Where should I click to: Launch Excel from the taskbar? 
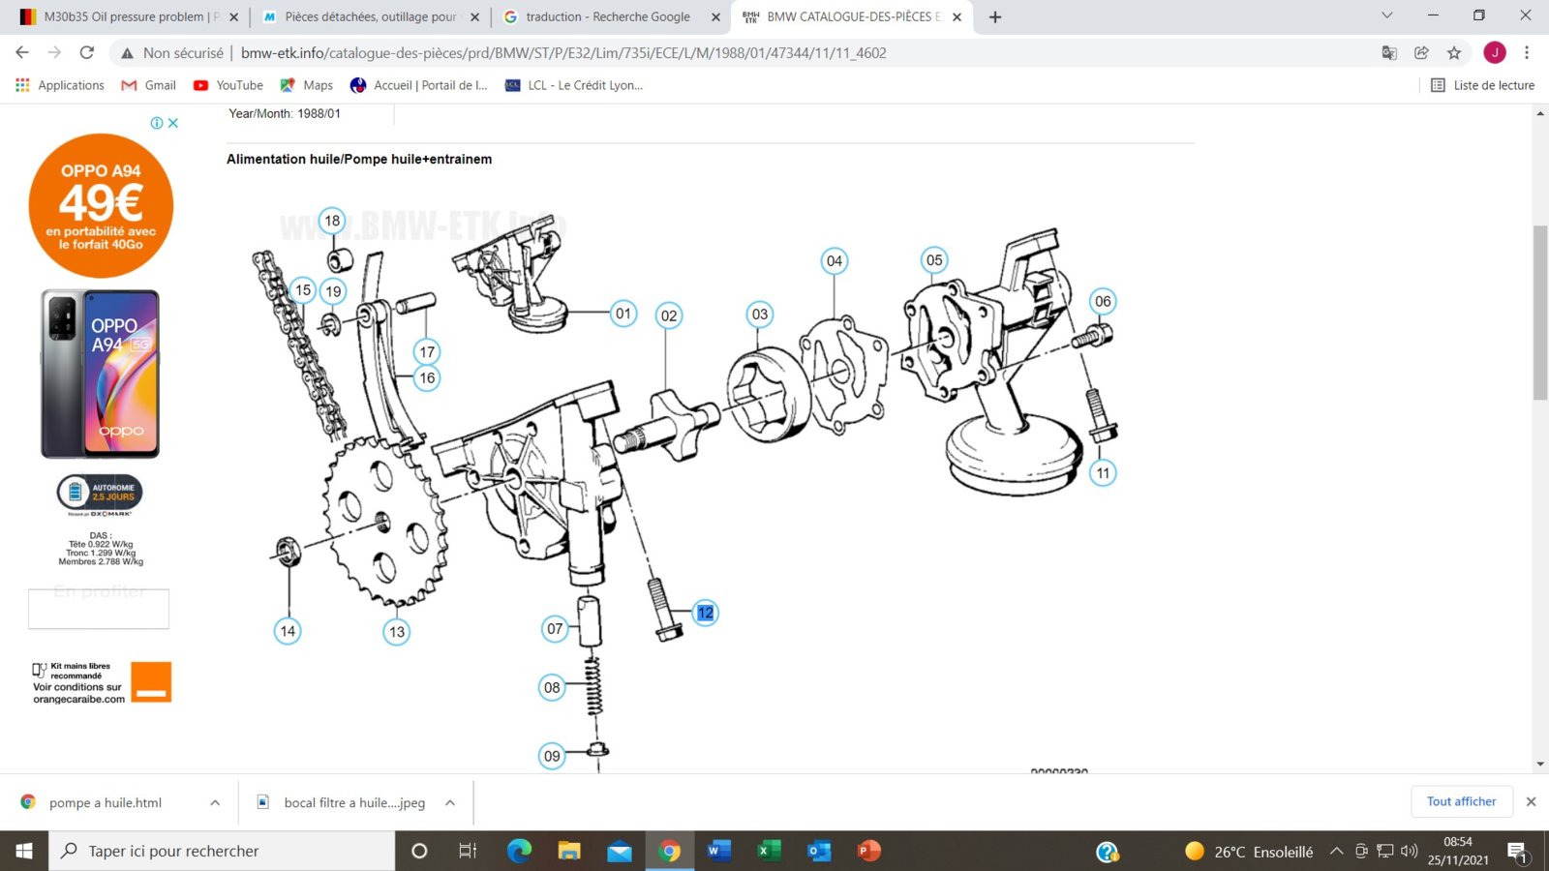tap(769, 851)
